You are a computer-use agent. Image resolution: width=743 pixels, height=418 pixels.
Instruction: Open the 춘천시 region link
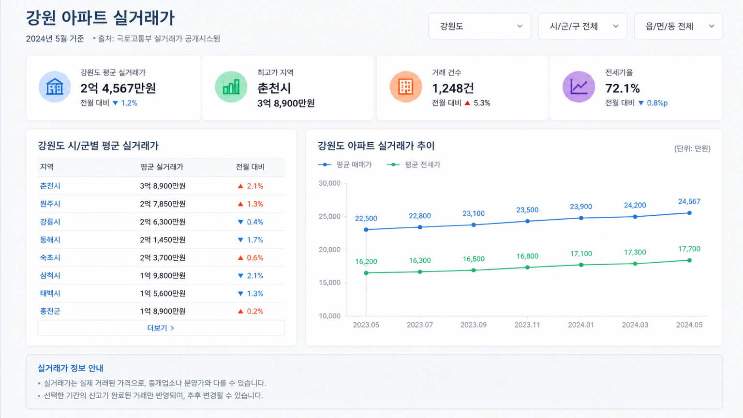[x=50, y=186]
